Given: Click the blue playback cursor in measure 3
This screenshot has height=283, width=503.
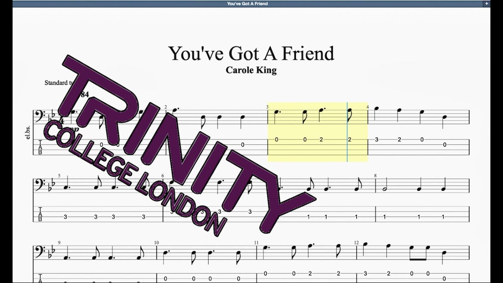Looking at the screenshot, I should [347, 132].
